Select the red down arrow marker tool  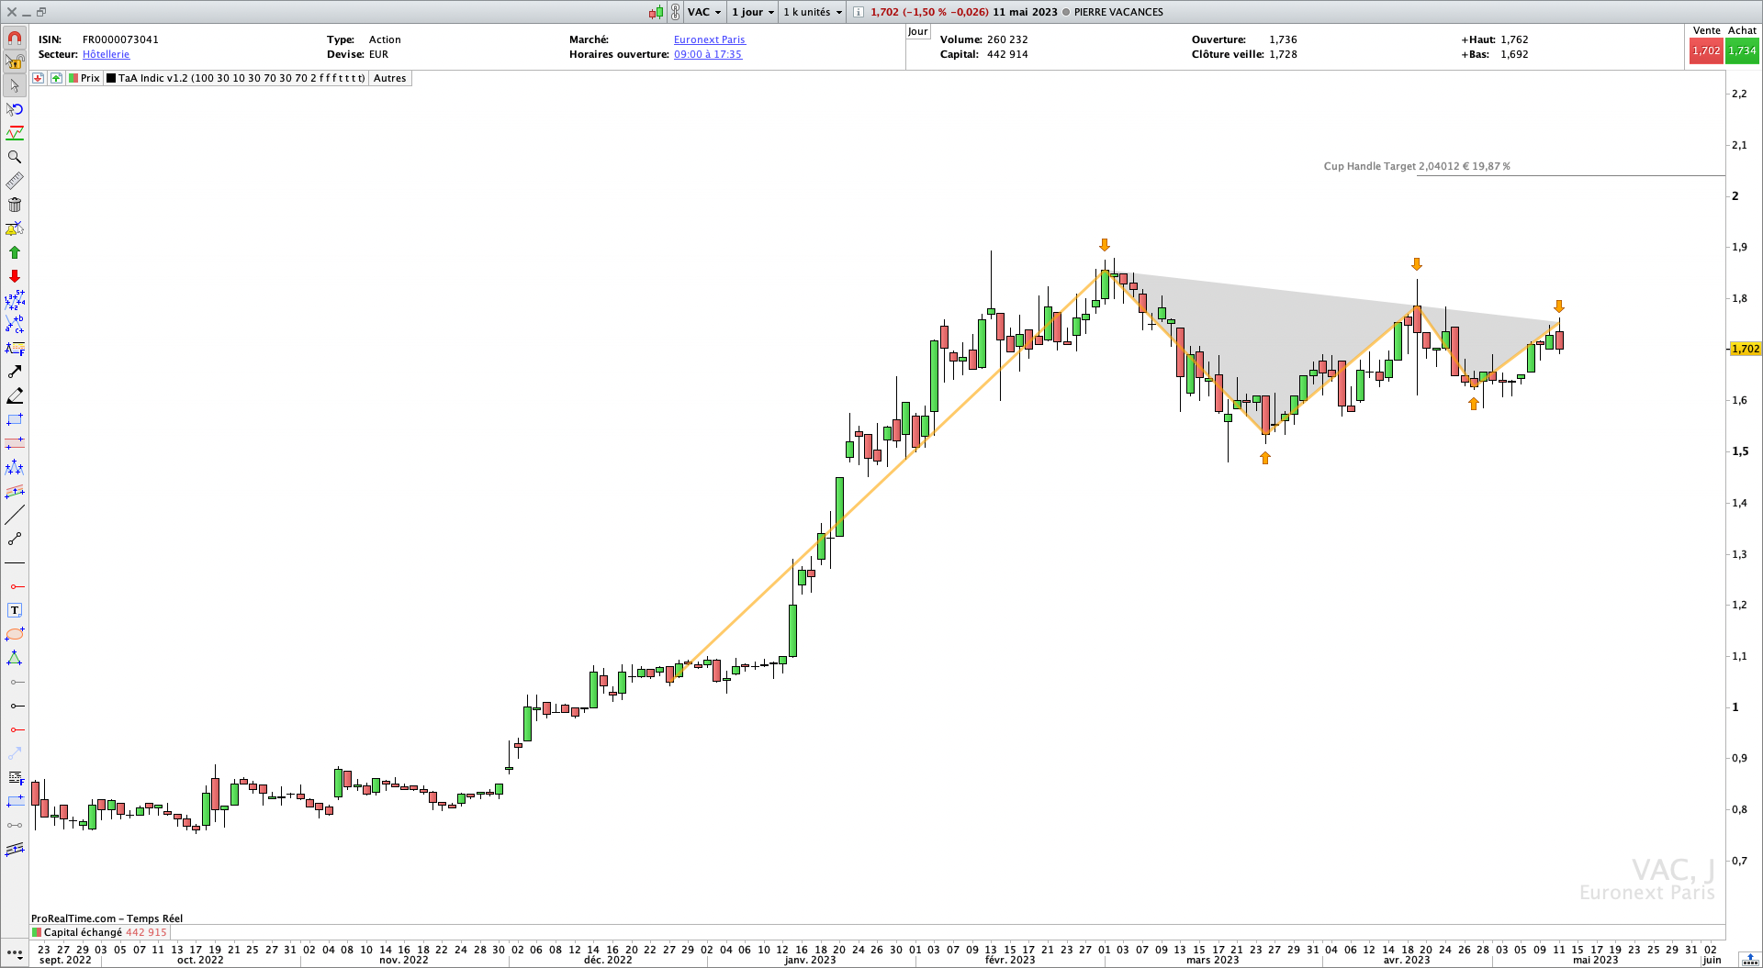point(15,276)
